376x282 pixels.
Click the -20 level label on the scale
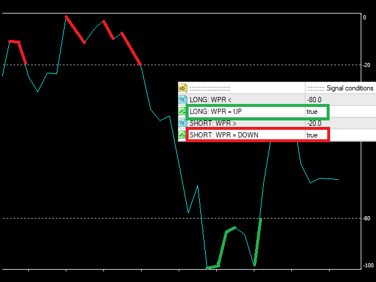coord(366,65)
